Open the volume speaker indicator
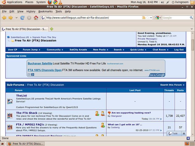Image resolution: width=195 pixels, height=146 pixels. coord(162,2)
